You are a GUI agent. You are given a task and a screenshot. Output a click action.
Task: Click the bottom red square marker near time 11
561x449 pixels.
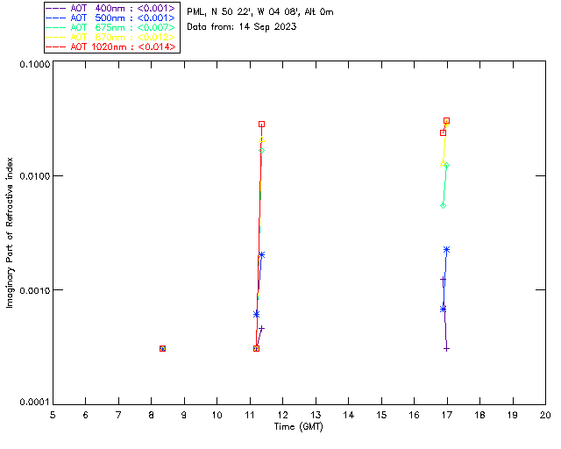[x=256, y=349]
